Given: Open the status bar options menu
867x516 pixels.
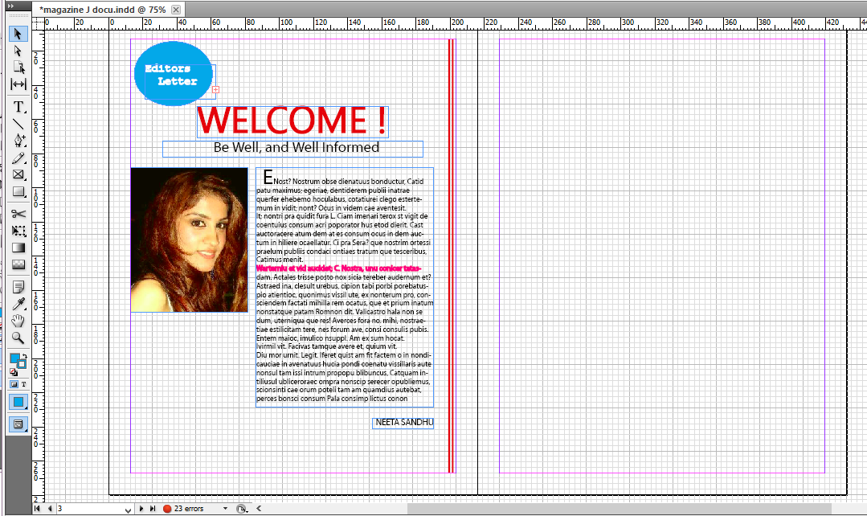Looking at the screenshot, I should pos(242,509).
